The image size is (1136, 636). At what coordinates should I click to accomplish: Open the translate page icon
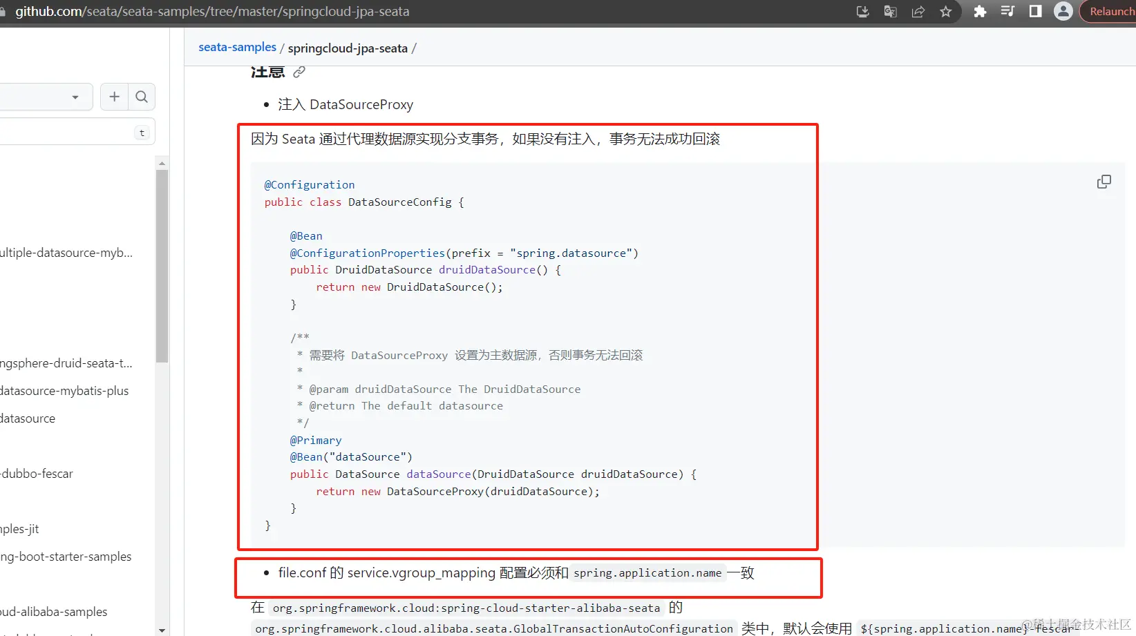pyautogui.click(x=890, y=12)
